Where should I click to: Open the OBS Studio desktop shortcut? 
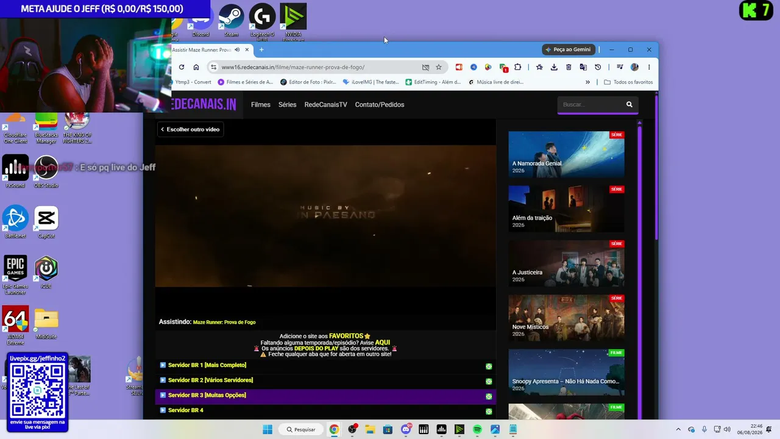46,172
